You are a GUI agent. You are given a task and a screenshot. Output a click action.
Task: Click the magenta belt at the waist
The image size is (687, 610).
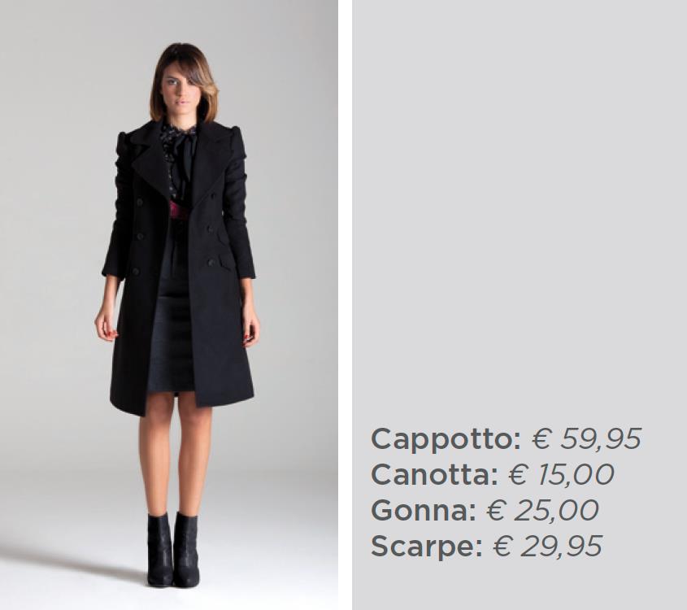pyautogui.click(x=180, y=211)
